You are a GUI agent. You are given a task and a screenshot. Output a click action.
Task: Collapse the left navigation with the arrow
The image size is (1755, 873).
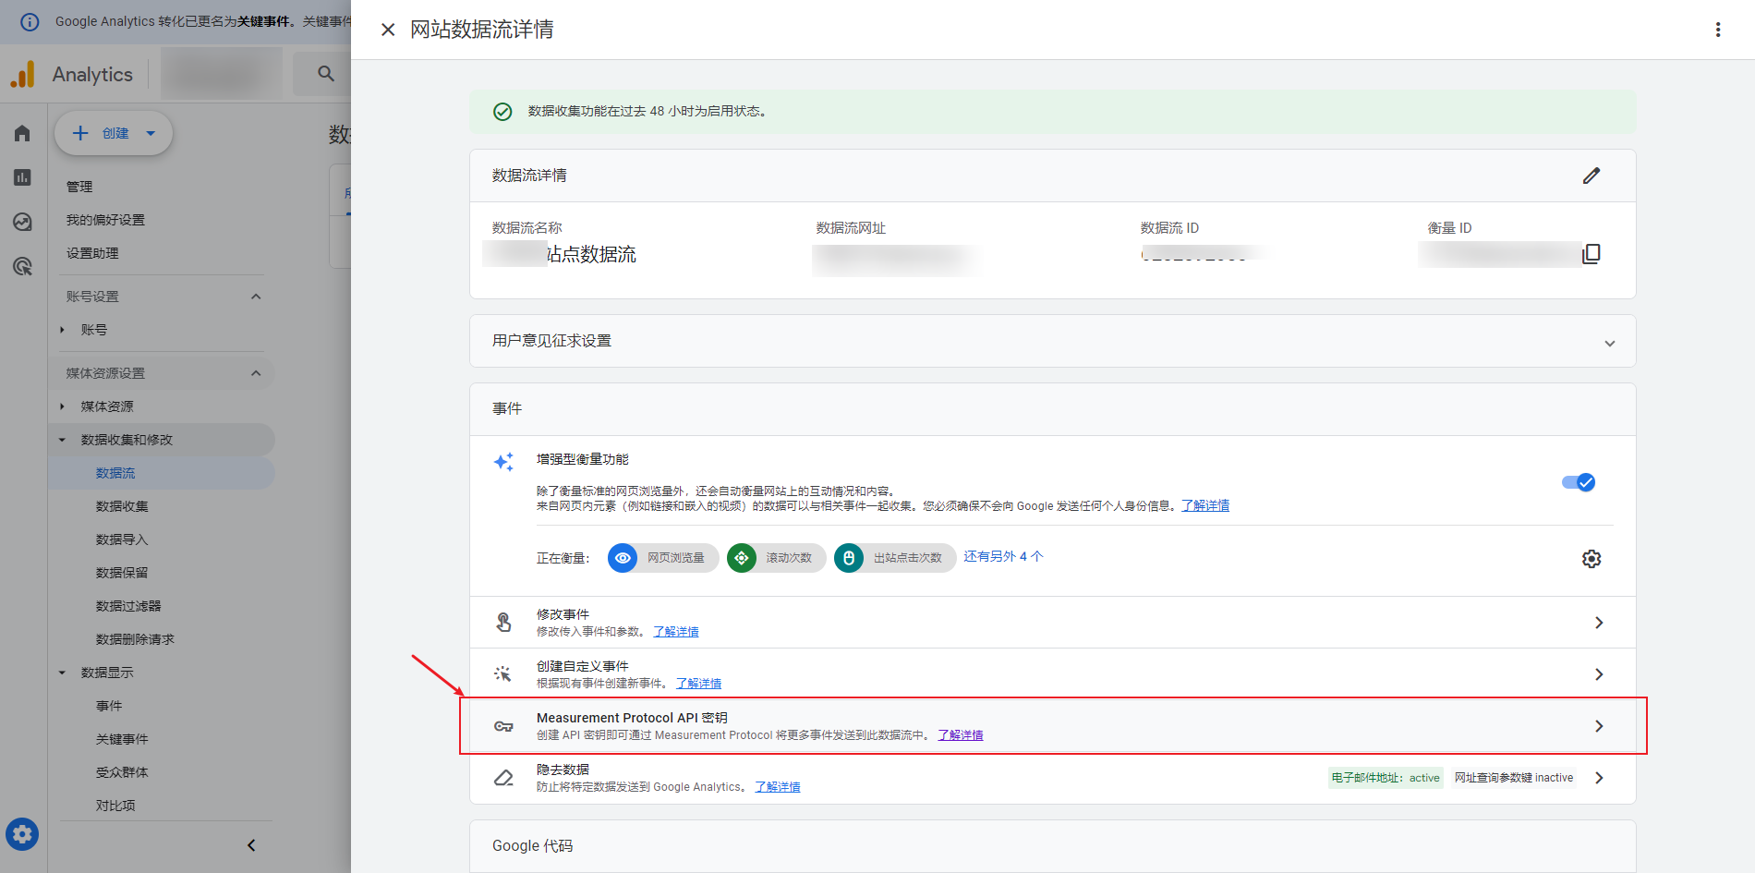click(251, 845)
